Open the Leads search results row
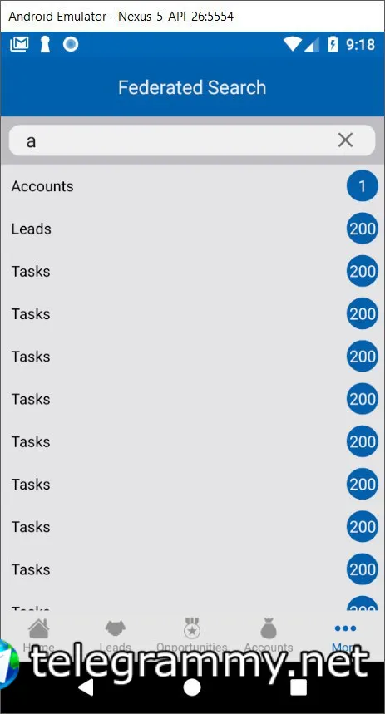This screenshot has width=385, height=714. (x=192, y=229)
